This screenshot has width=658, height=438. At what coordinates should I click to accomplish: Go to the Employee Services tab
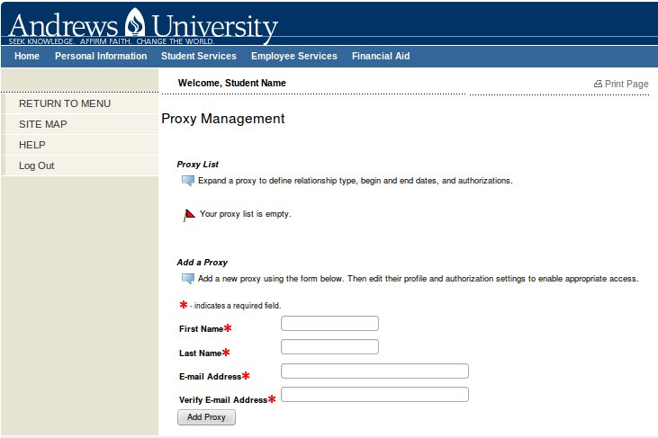pos(294,56)
